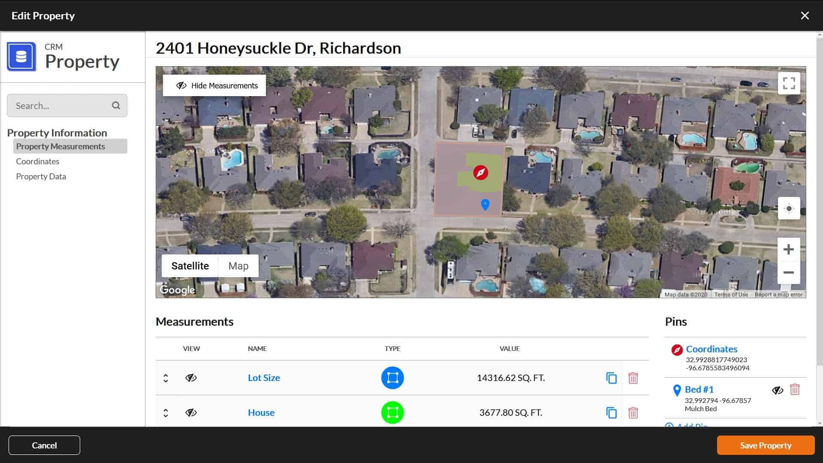
Task: Open the House measurement link
Action: [x=261, y=412]
